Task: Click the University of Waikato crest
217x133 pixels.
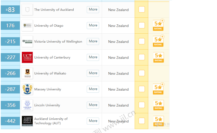Action: tap(27, 73)
